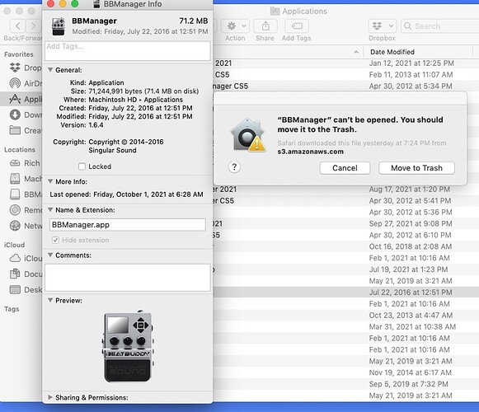This screenshot has width=479, height=412.
Task: Open Documents in the iCloud sidebar section
Action: click(26, 274)
